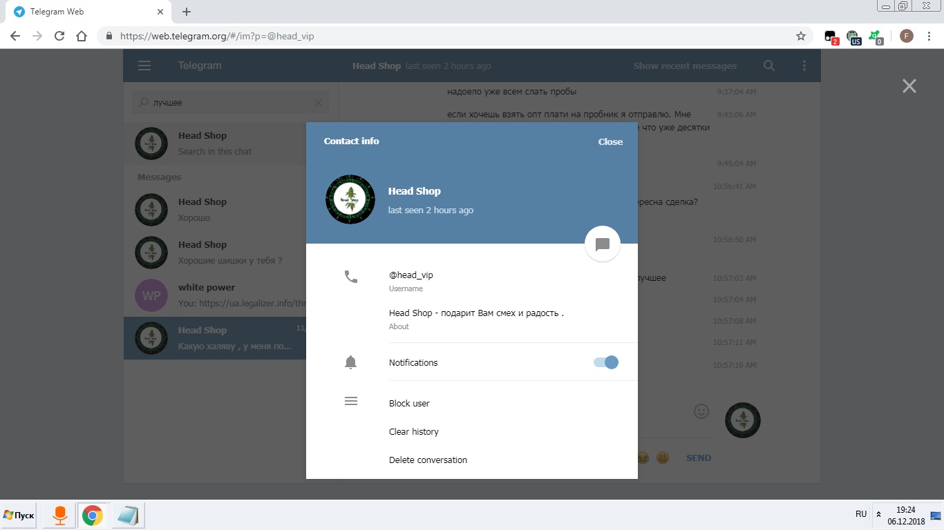Viewport: 944px width, 530px height.
Task: Open message 'Хорошие шишки у тебя ?'
Action: pyautogui.click(x=215, y=253)
